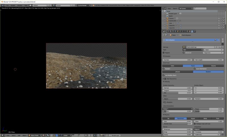Click the Scene icon in outliner

click(x=165, y=11)
